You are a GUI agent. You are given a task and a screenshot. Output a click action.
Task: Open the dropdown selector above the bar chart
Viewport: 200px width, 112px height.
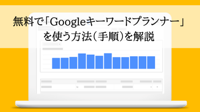52,44
